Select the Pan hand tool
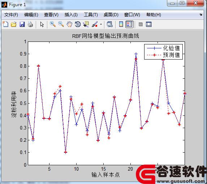This screenshot has height=184, width=207. click(x=69, y=24)
